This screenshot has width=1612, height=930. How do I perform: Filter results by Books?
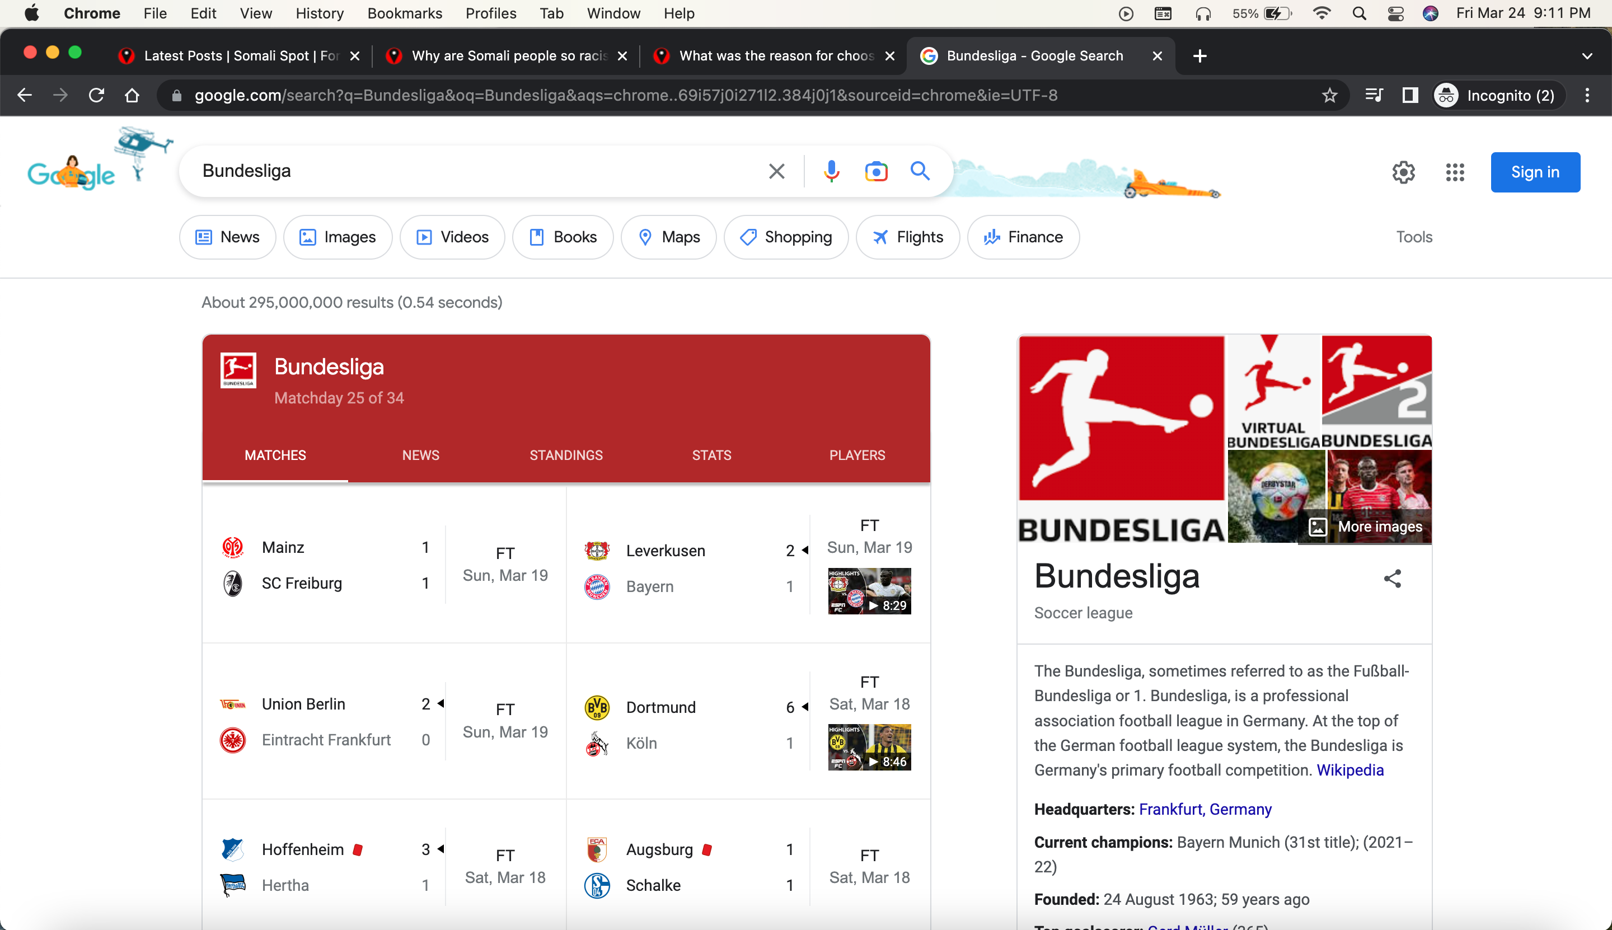563,237
